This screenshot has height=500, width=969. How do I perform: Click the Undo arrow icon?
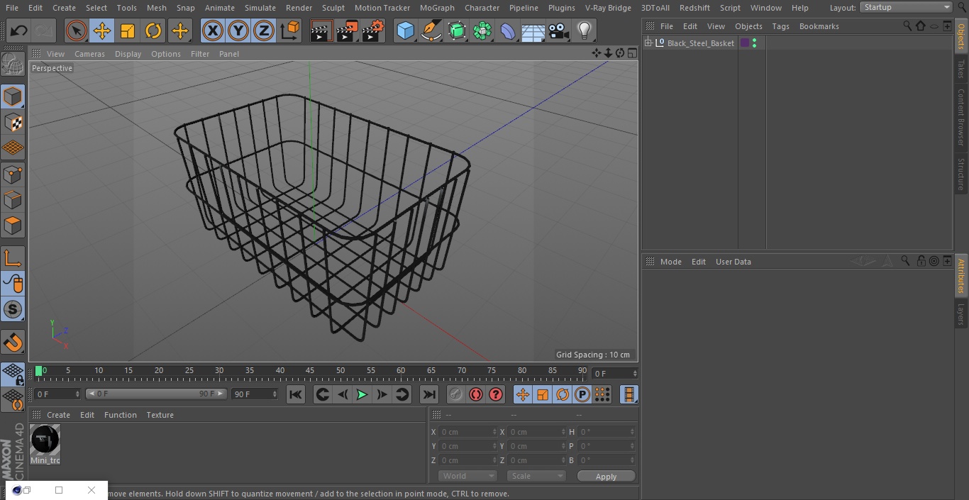(18, 30)
